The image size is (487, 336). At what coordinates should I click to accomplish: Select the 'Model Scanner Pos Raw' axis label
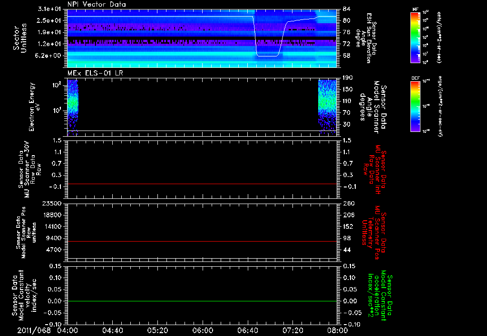tap(26, 233)
